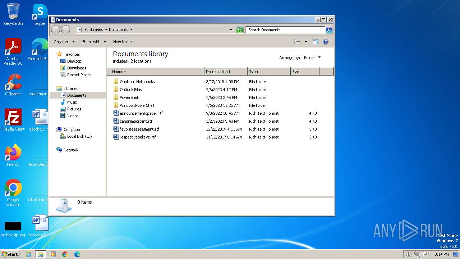Select the PowerShell folder icon

[116, 97]
